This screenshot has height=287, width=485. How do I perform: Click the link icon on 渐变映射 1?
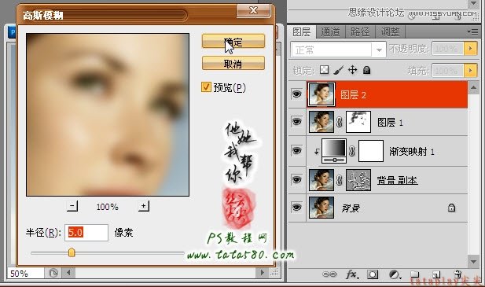pyautogui.click(x=351, y=151)
